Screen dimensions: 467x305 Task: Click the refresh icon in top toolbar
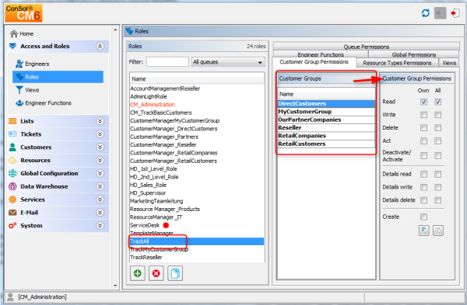tap(426, 13)
